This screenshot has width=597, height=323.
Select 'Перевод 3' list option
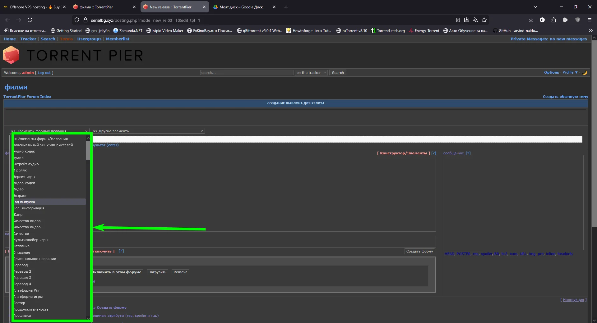pos(49,278)
